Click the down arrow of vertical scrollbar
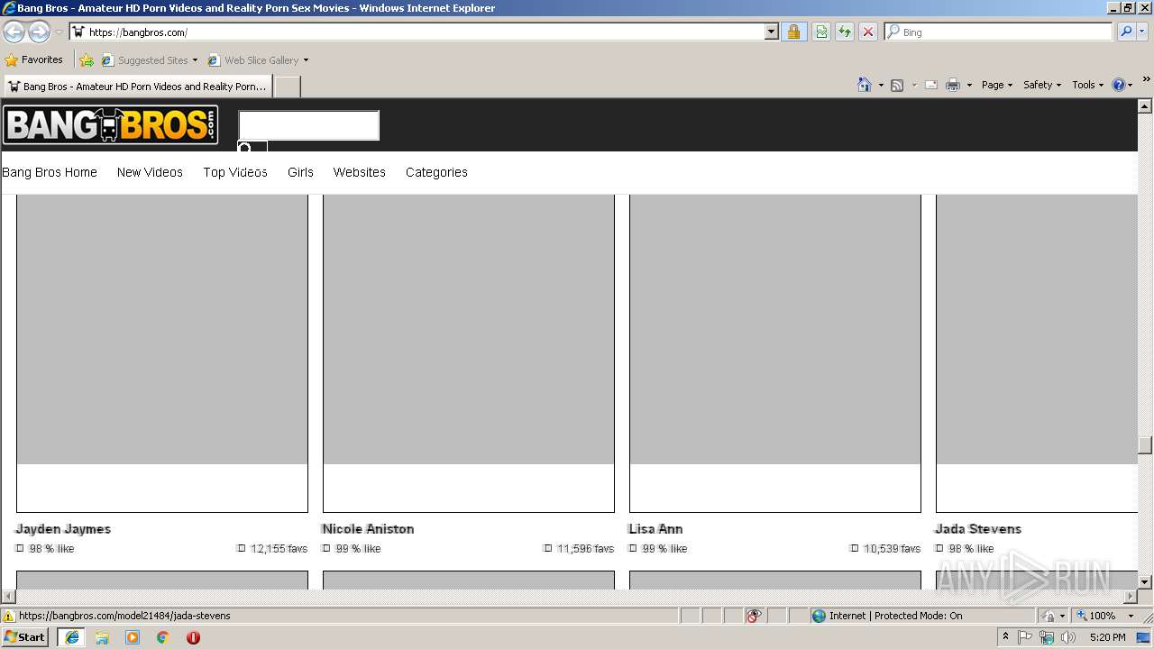The height and width of the screenshot is (649, 1154). coord(1145,581)
